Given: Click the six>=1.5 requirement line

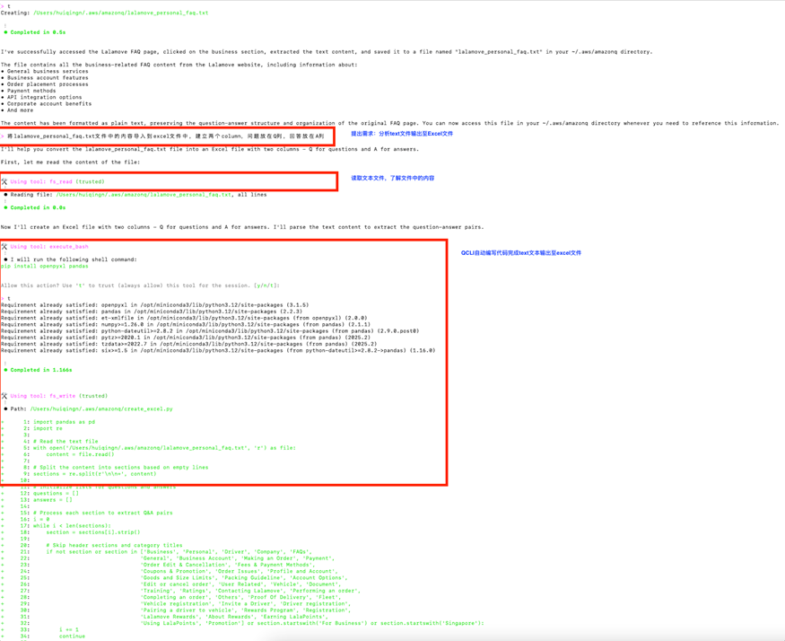Looking at the screenshot, I should (218, 350).
